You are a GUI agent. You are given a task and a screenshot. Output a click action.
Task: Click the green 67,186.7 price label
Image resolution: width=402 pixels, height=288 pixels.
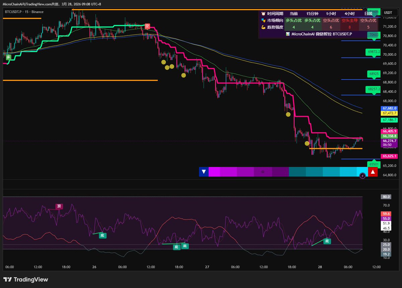389,120
